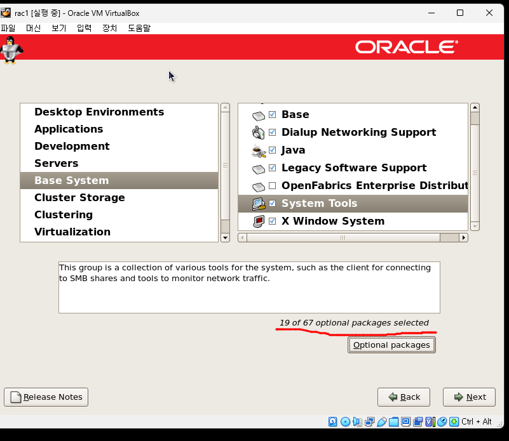The image size is (509, 441).
Task: Click the hard disk activity status icon
Action: [x=333, y=421]
